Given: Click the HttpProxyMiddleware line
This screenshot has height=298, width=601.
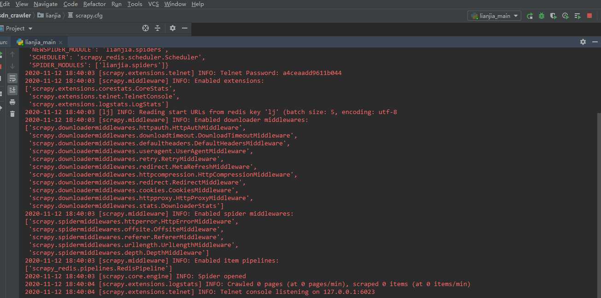Looking at the screenshot, I should [141, 198].
